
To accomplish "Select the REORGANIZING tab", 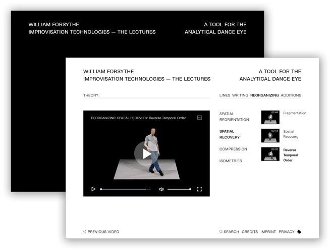I will (x=264, y=95).
